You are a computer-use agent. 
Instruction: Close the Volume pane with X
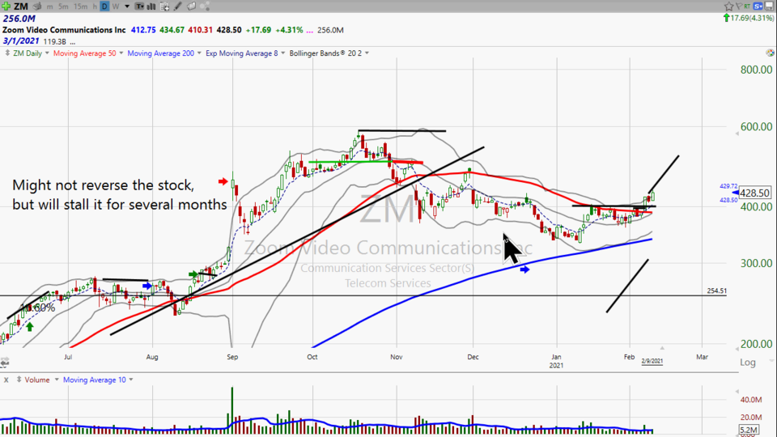click(6, 380)
